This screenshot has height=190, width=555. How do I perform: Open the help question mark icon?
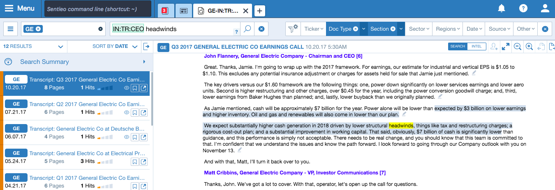[x=523, y=8]
